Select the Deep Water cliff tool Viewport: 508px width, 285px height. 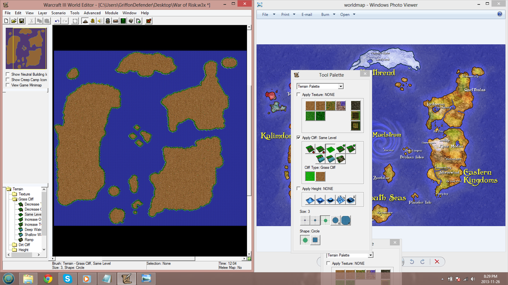point(320,159)
